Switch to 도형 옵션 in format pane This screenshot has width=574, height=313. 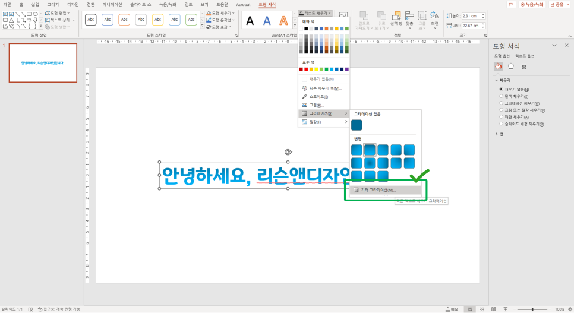502,56
